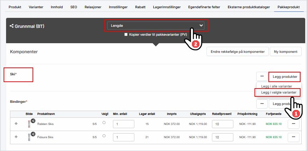Enable Kopier verdier til pakkevarianter checkbox
The image size is (307, 151).
(126, 35)
